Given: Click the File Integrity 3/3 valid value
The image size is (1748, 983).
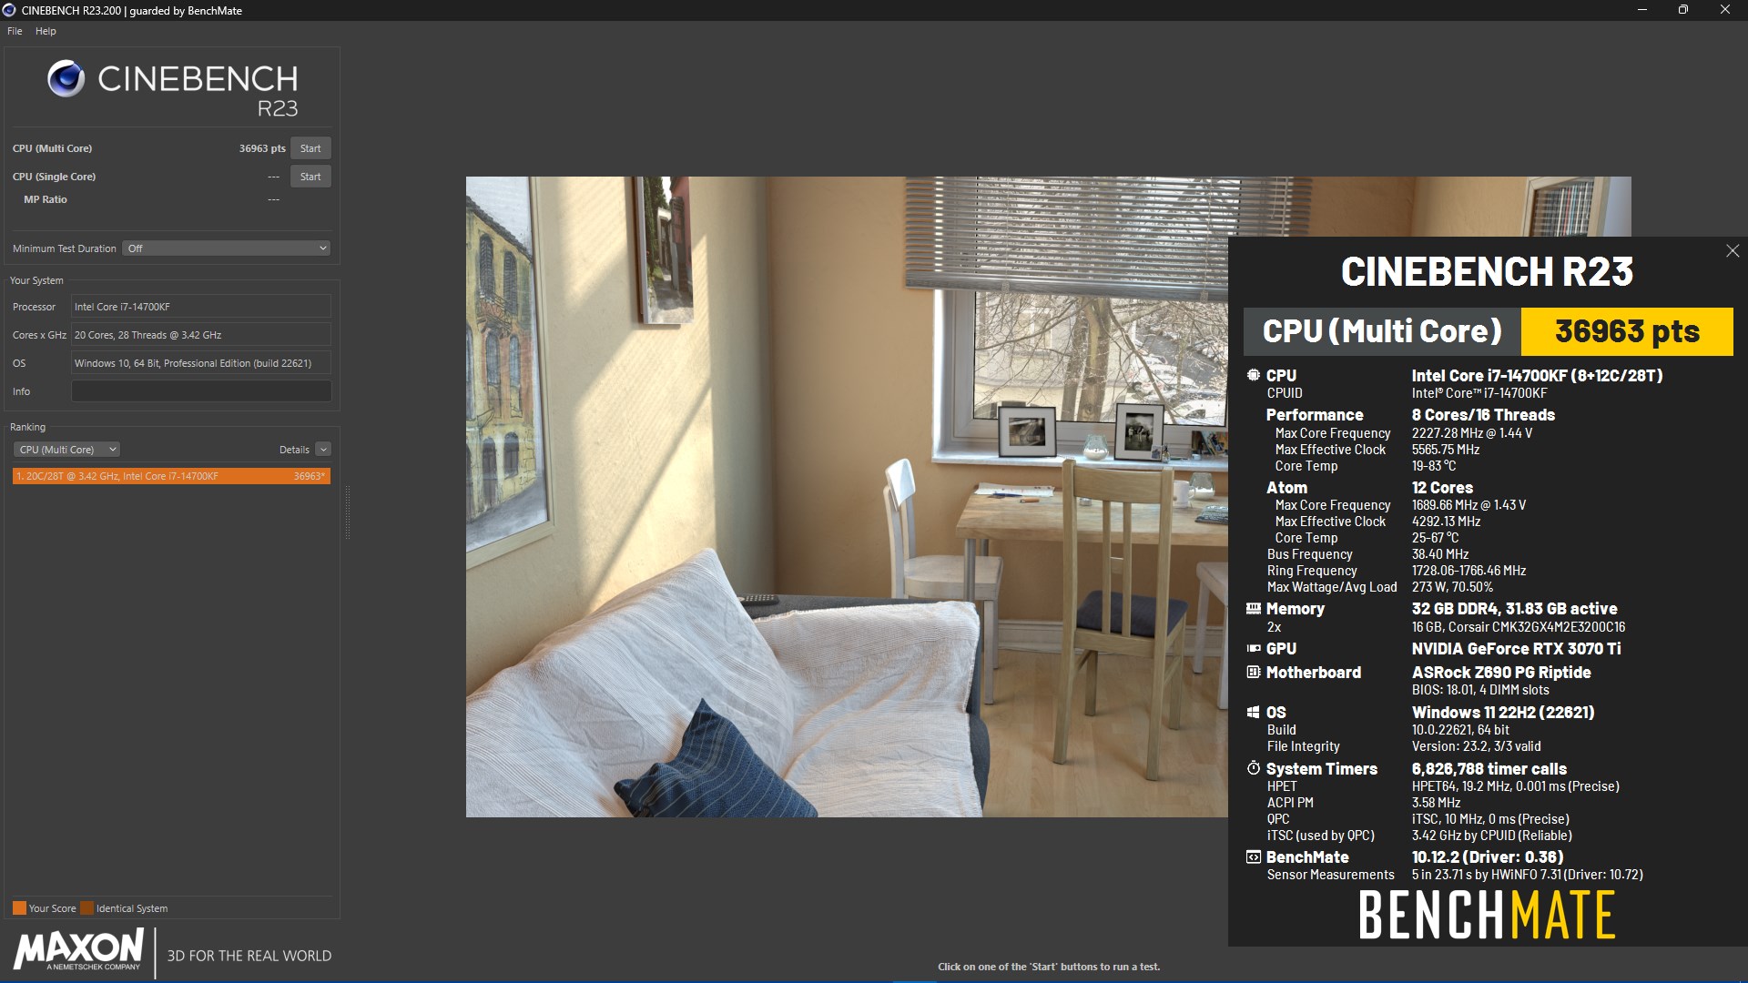Looking at the screenshot, I should coord(1477,746).
